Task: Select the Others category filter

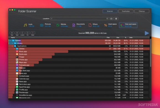Action: [x=94, y=25]
